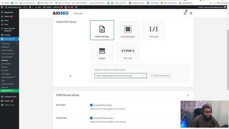Choose the PHP Code display option

click(128, 52)
